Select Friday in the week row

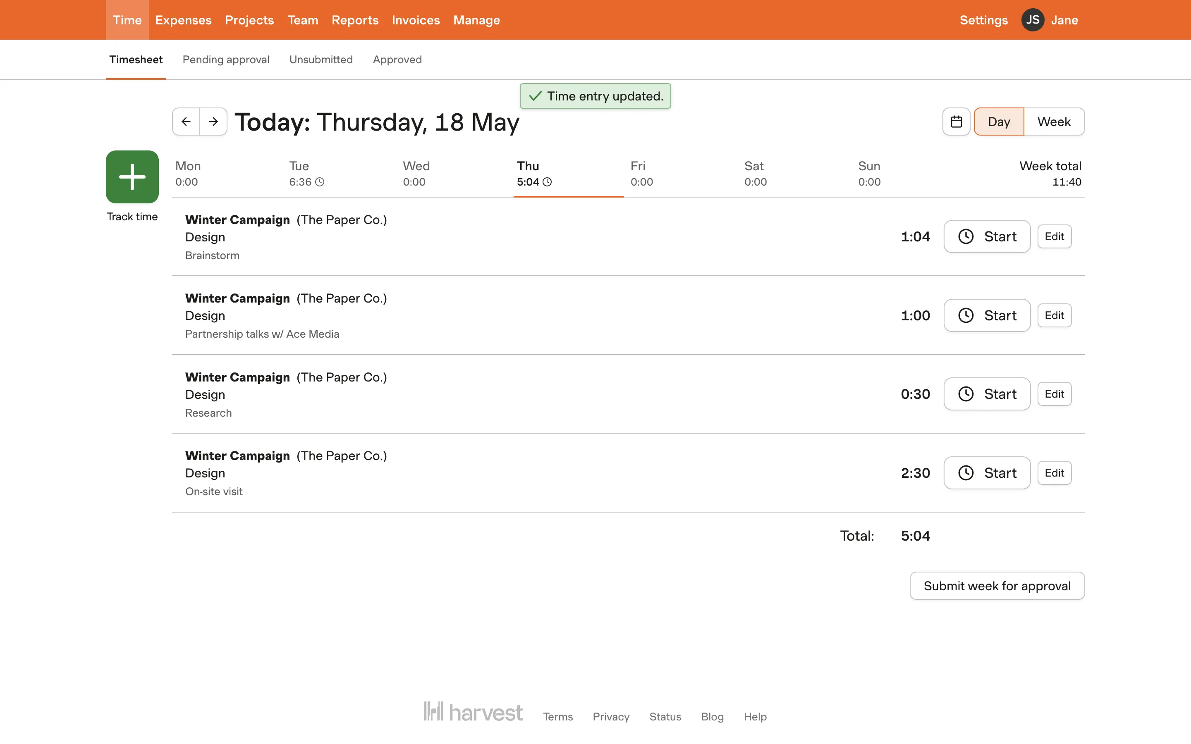point(641,174)
